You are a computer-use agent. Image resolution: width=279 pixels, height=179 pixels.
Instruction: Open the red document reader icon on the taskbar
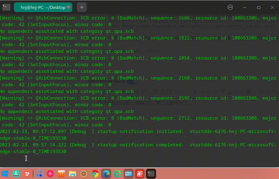(x=140, y=174)
